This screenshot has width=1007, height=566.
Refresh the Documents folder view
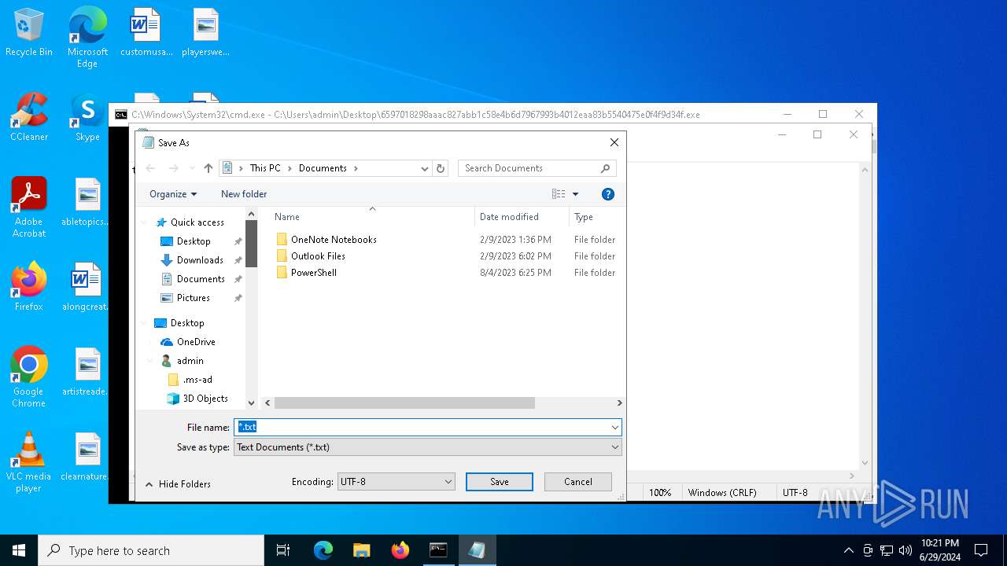tap(441, 168)
